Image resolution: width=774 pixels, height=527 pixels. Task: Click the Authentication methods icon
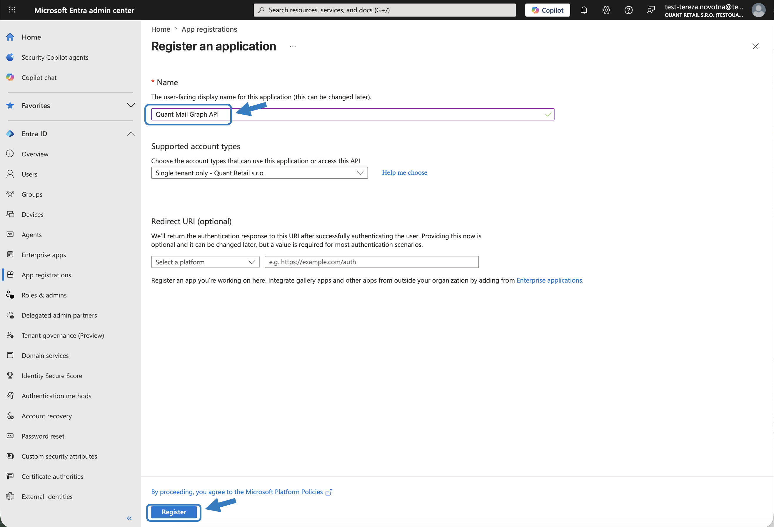coord(10,396)
